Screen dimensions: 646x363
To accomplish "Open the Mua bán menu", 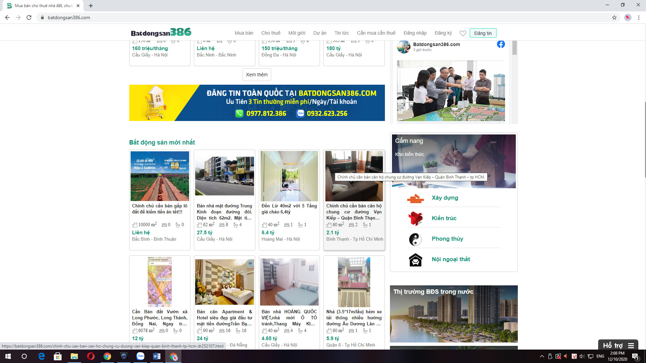I will (x=244, y=33).
